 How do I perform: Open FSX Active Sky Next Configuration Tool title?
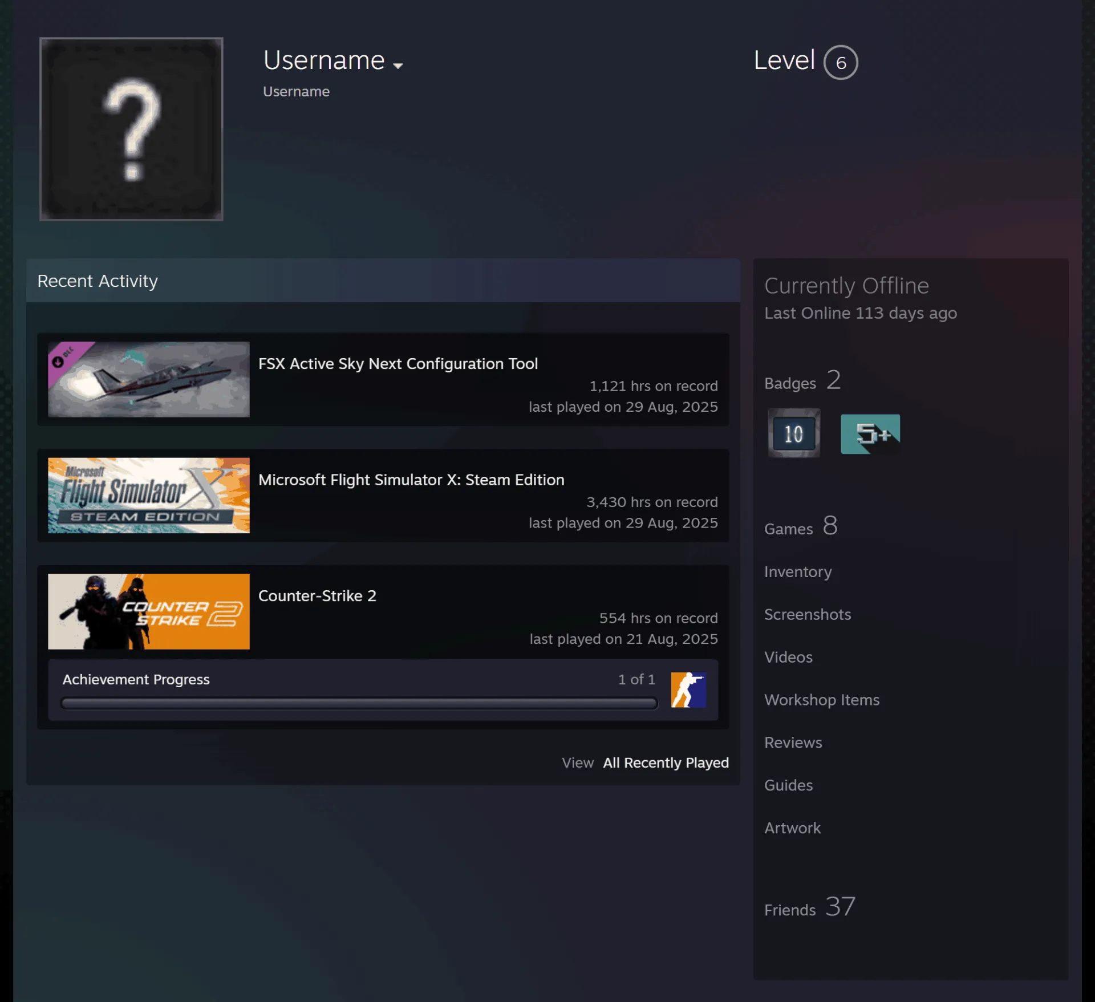[x=398, y=363]
